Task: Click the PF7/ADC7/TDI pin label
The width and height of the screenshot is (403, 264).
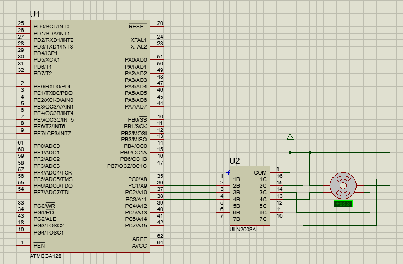Action: (x=51, y=192)
